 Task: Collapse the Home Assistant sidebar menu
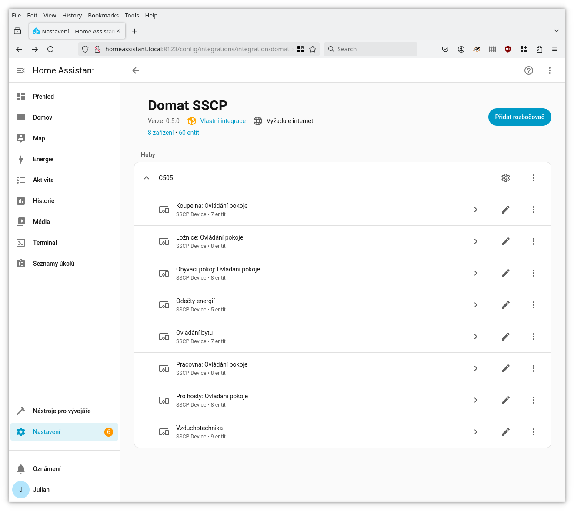pyautogui.click(x=20, y=70)
